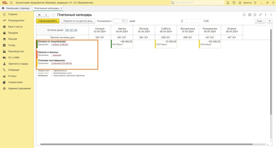Click the print icon
This screenshot has width=276, height=148.
point(250,15)
